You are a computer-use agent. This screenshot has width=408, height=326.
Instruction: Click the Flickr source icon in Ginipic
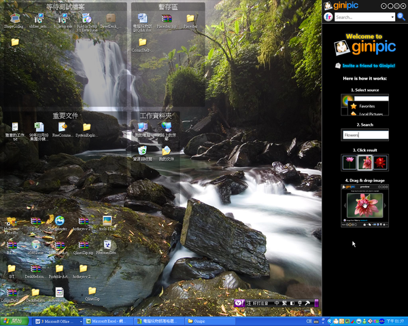point(328,17)
